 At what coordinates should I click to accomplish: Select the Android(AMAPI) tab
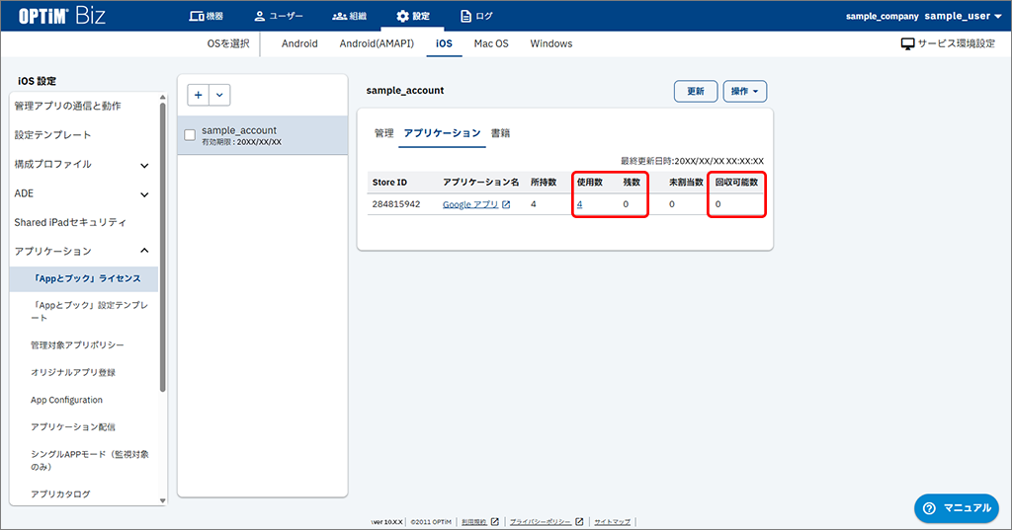377,43
